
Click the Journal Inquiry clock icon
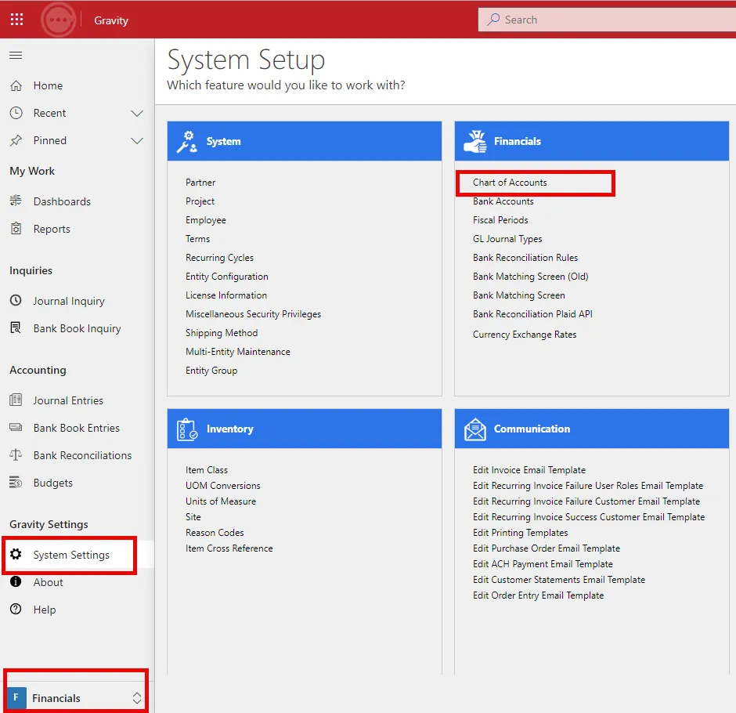pyautogui.click(x=16, y=301)
